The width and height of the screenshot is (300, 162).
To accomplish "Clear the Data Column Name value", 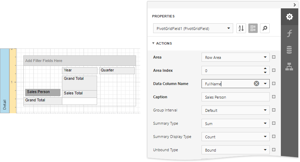I will click(256, 84).
